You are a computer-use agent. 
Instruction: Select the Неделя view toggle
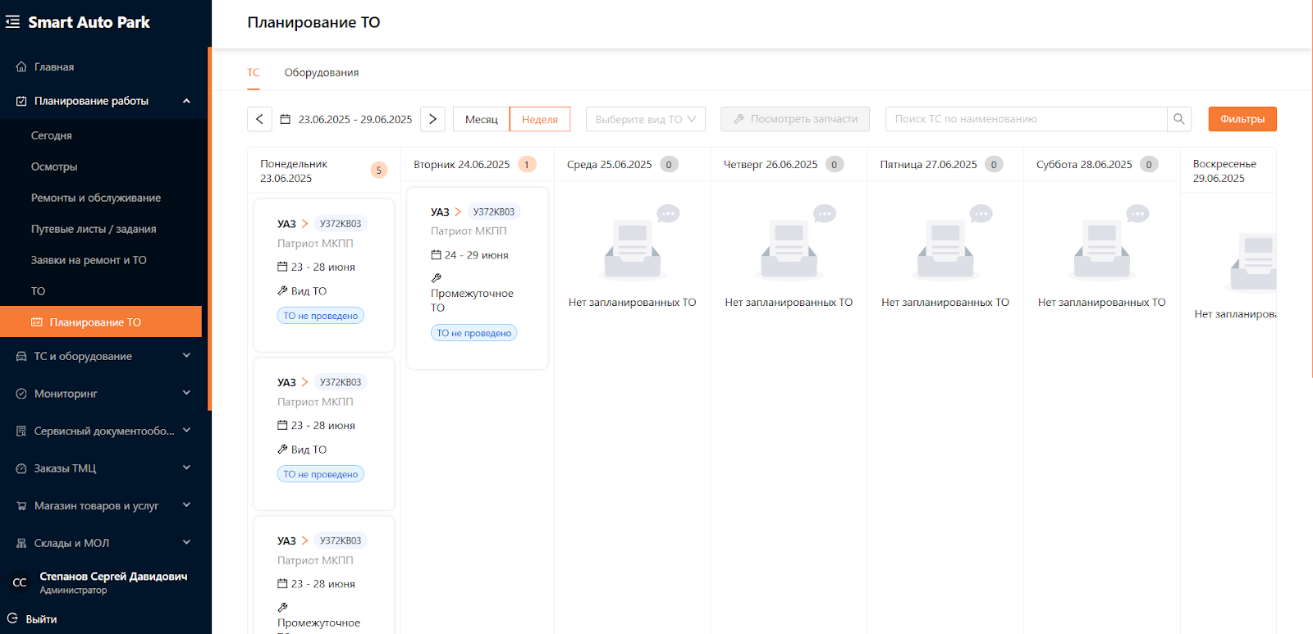[539, 119]
